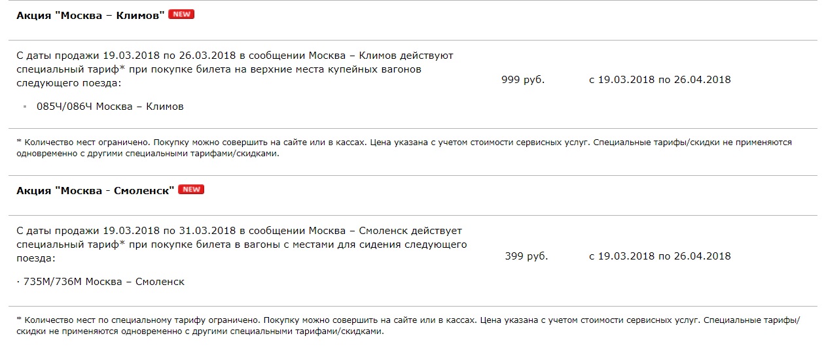
Task: Click the NEW badge beside "Москва - Смоленск"
Action: pyautogui.click(x=191, y=190)
